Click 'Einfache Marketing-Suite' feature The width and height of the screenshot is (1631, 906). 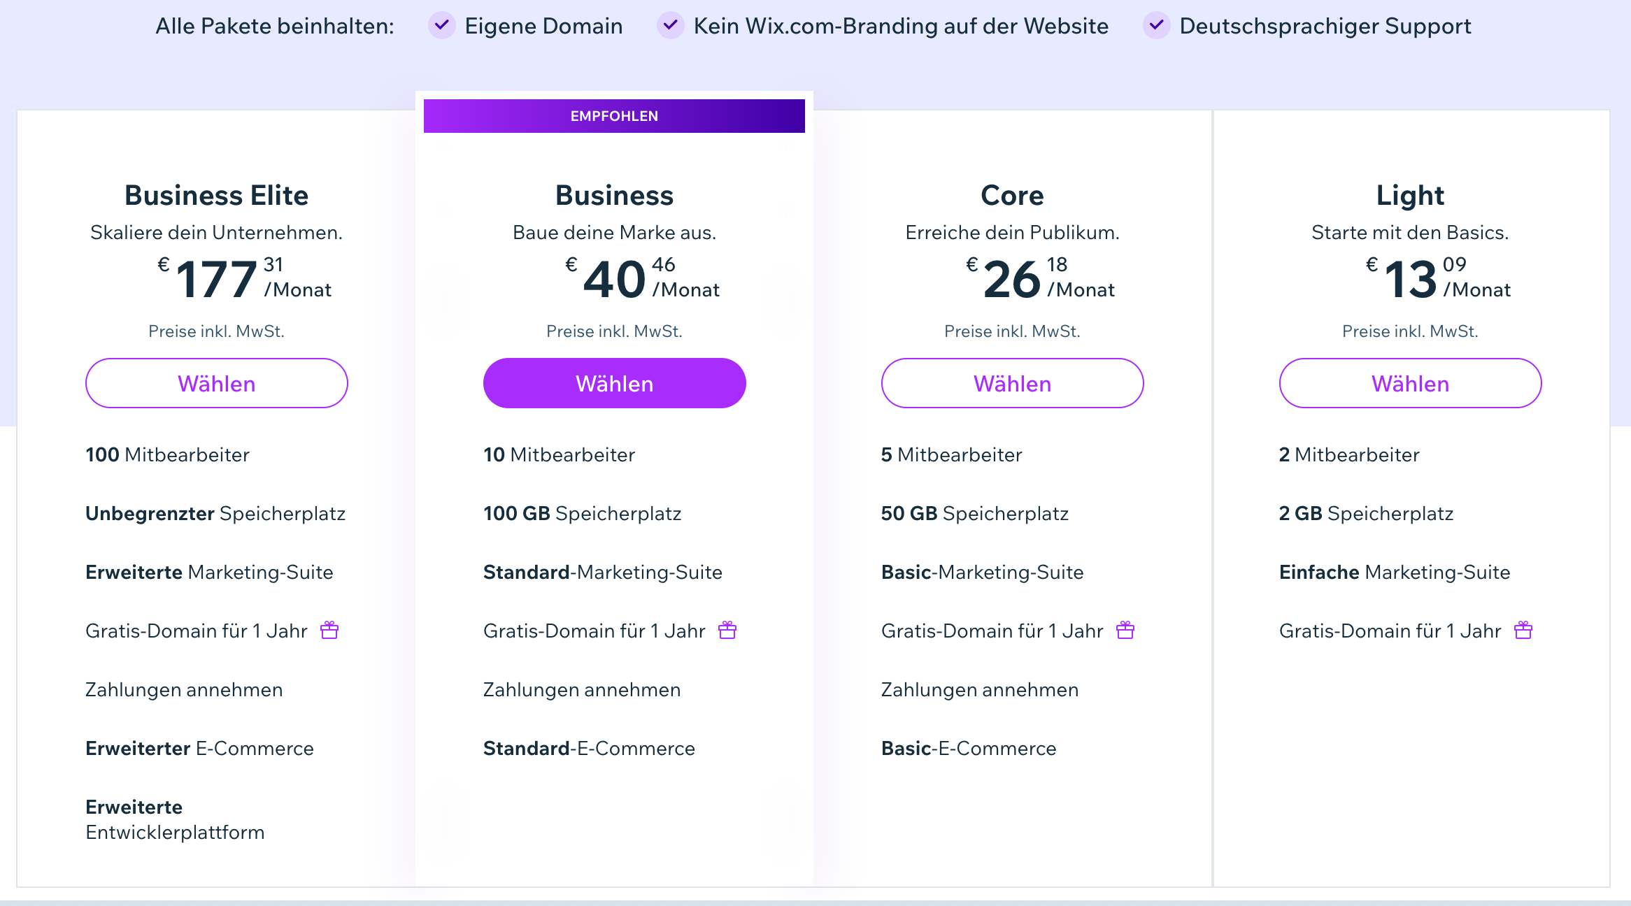tap(1395, 572)
